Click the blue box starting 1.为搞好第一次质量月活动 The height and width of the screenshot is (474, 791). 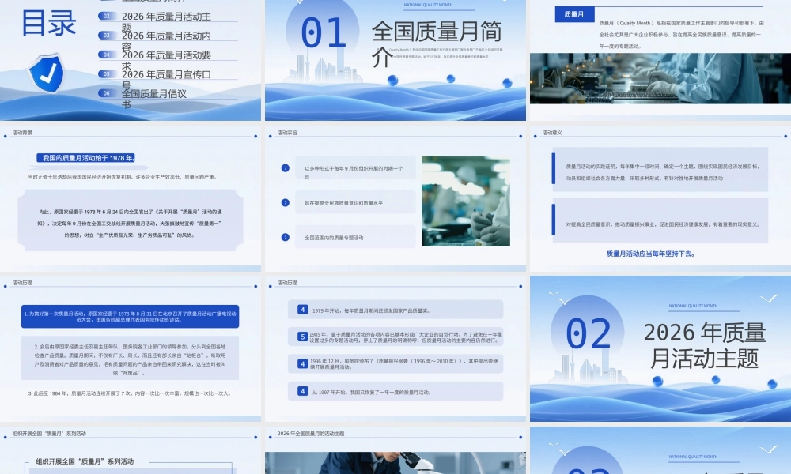tap(131, 316)
